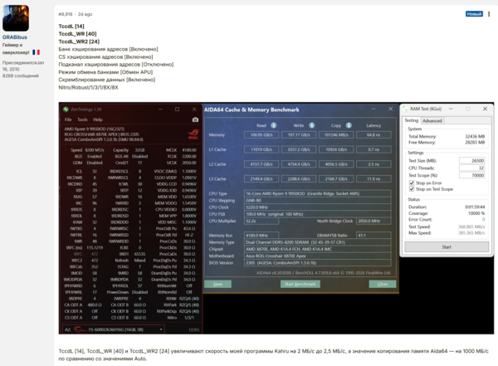This screenshot has width=498, height=366.
Task: Click the Start Benchmark button
Action: (x=300, y=284)
